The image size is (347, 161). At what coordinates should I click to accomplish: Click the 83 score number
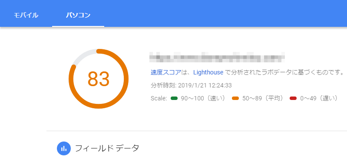pyautogui.click(x=99, y=79)
